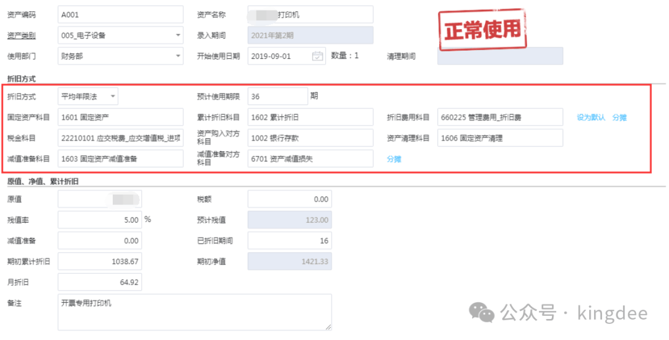Viewport: 669px width, 340px height.
Task: Select the 折旧费用科目 field
Action: (x=500, y=117)
